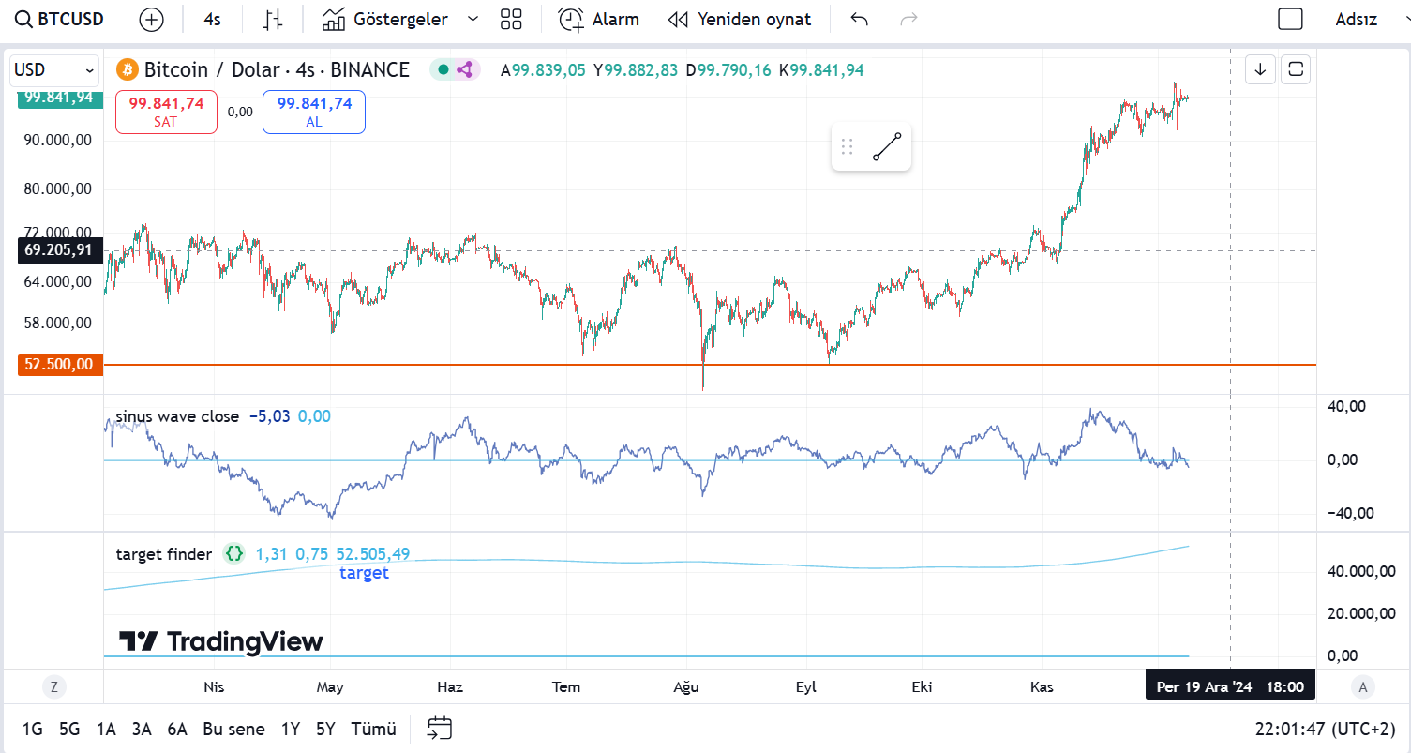Click the scroll down arrow icon above the price scale
The image size is (1411, 753).
[1261, 69]
